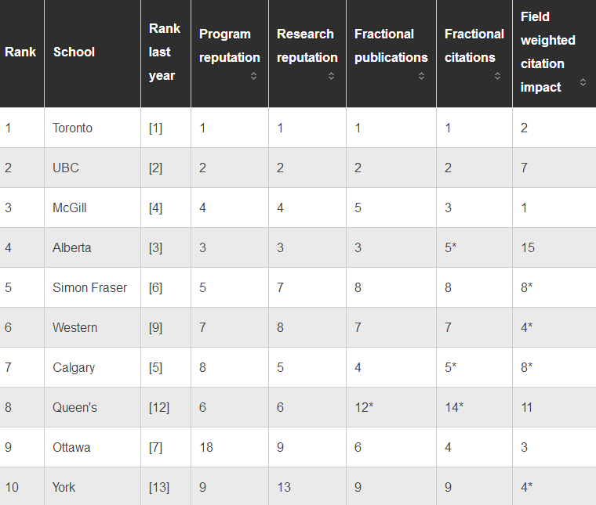Screen dimensions: 596x505
Task: Click the McGill row school name
Action: [70, 208]
